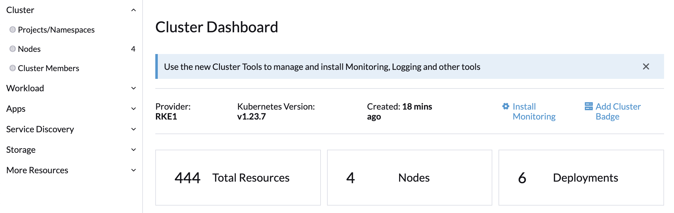Click the globe icon beside Nodes

tap(12, 49)
